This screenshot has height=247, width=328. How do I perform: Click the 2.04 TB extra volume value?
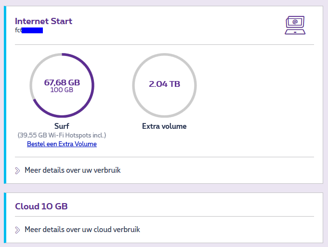point(164,84)
